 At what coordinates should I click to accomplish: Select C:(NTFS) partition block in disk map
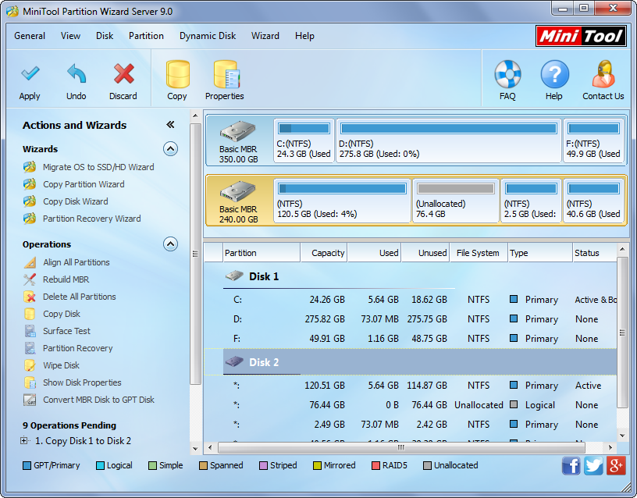304,141
